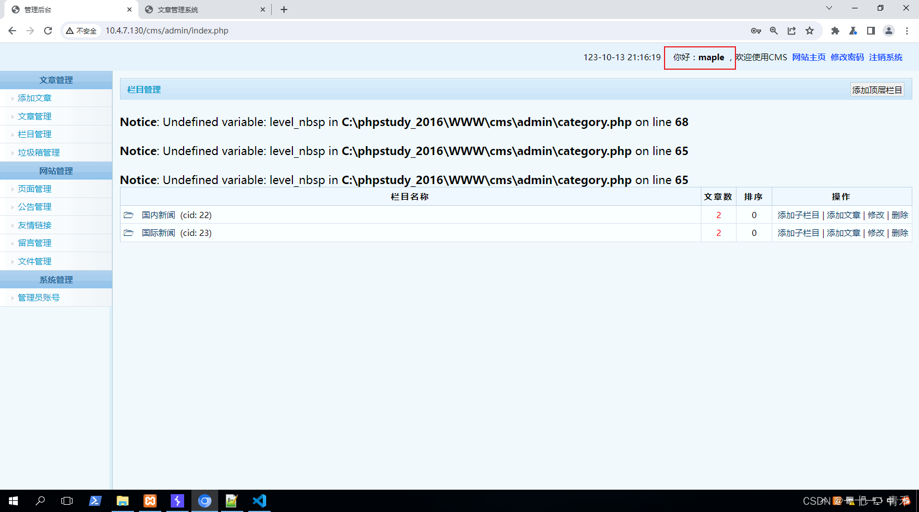The height and width of the screenshot is (512, 919).
Task: Click 修改 for 国内新闻
Action: coord(876,215)
